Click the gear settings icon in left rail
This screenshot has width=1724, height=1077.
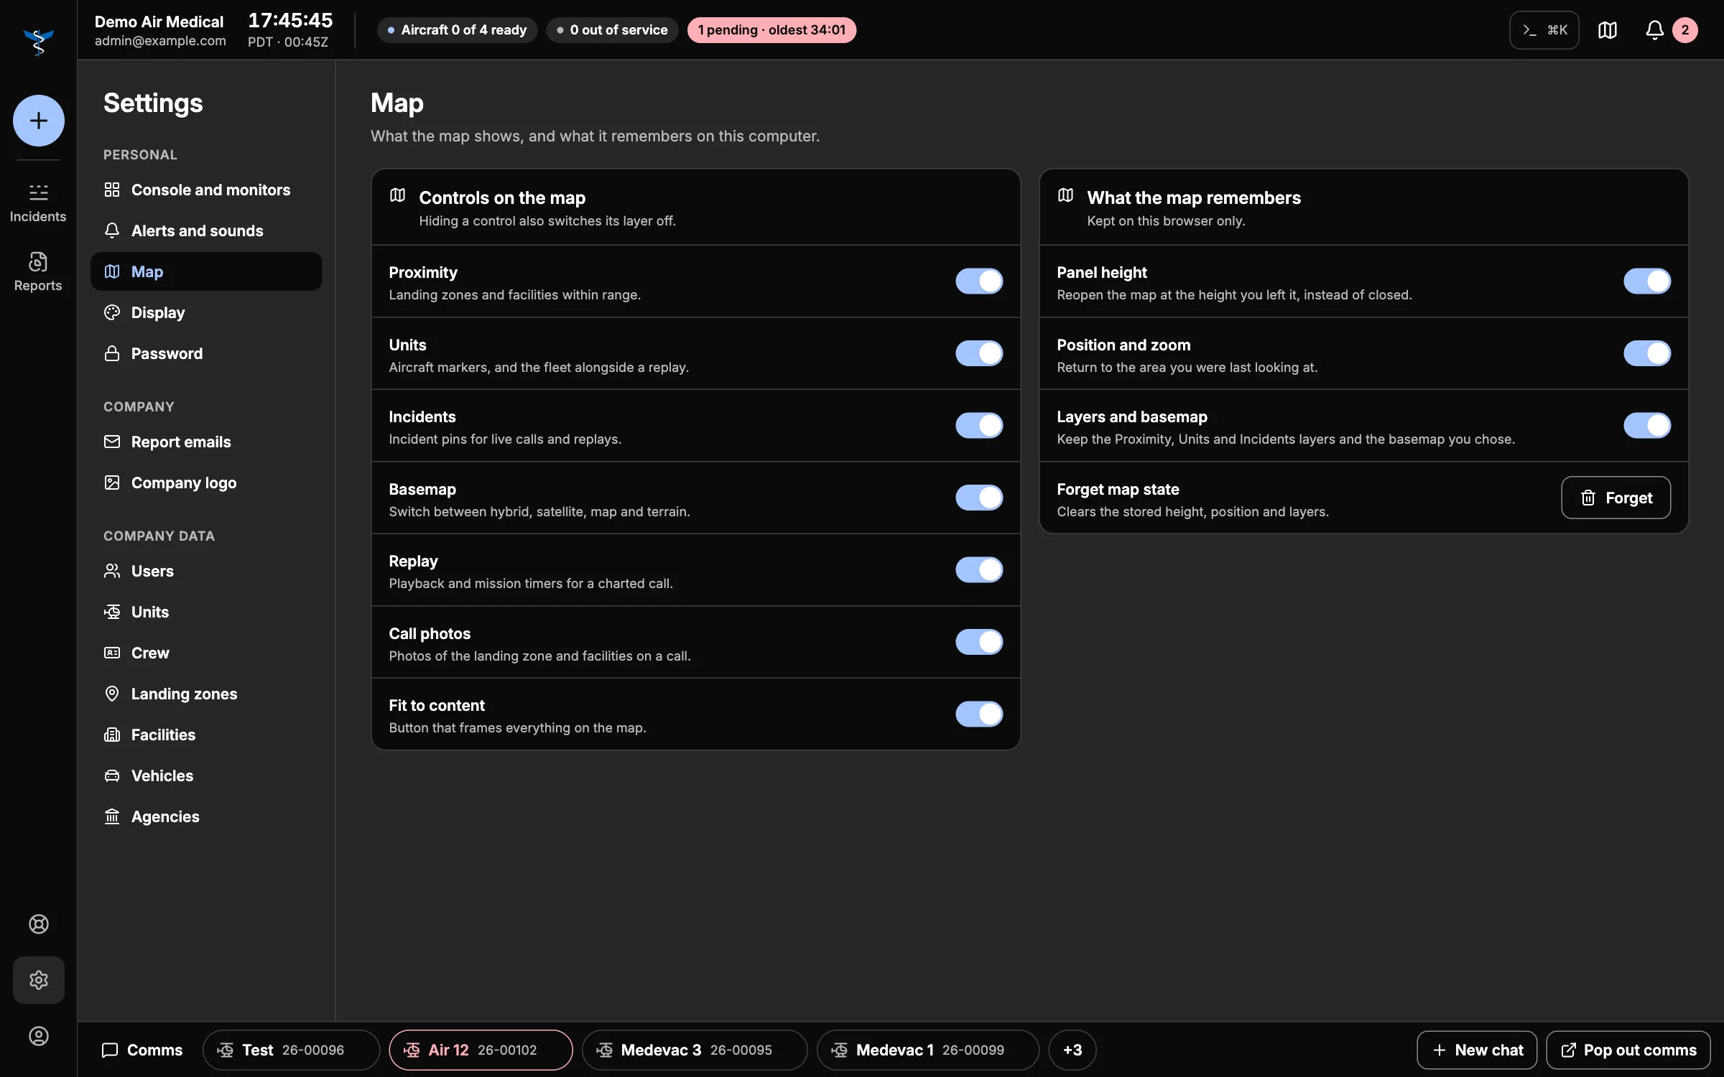tap(39, 980)
